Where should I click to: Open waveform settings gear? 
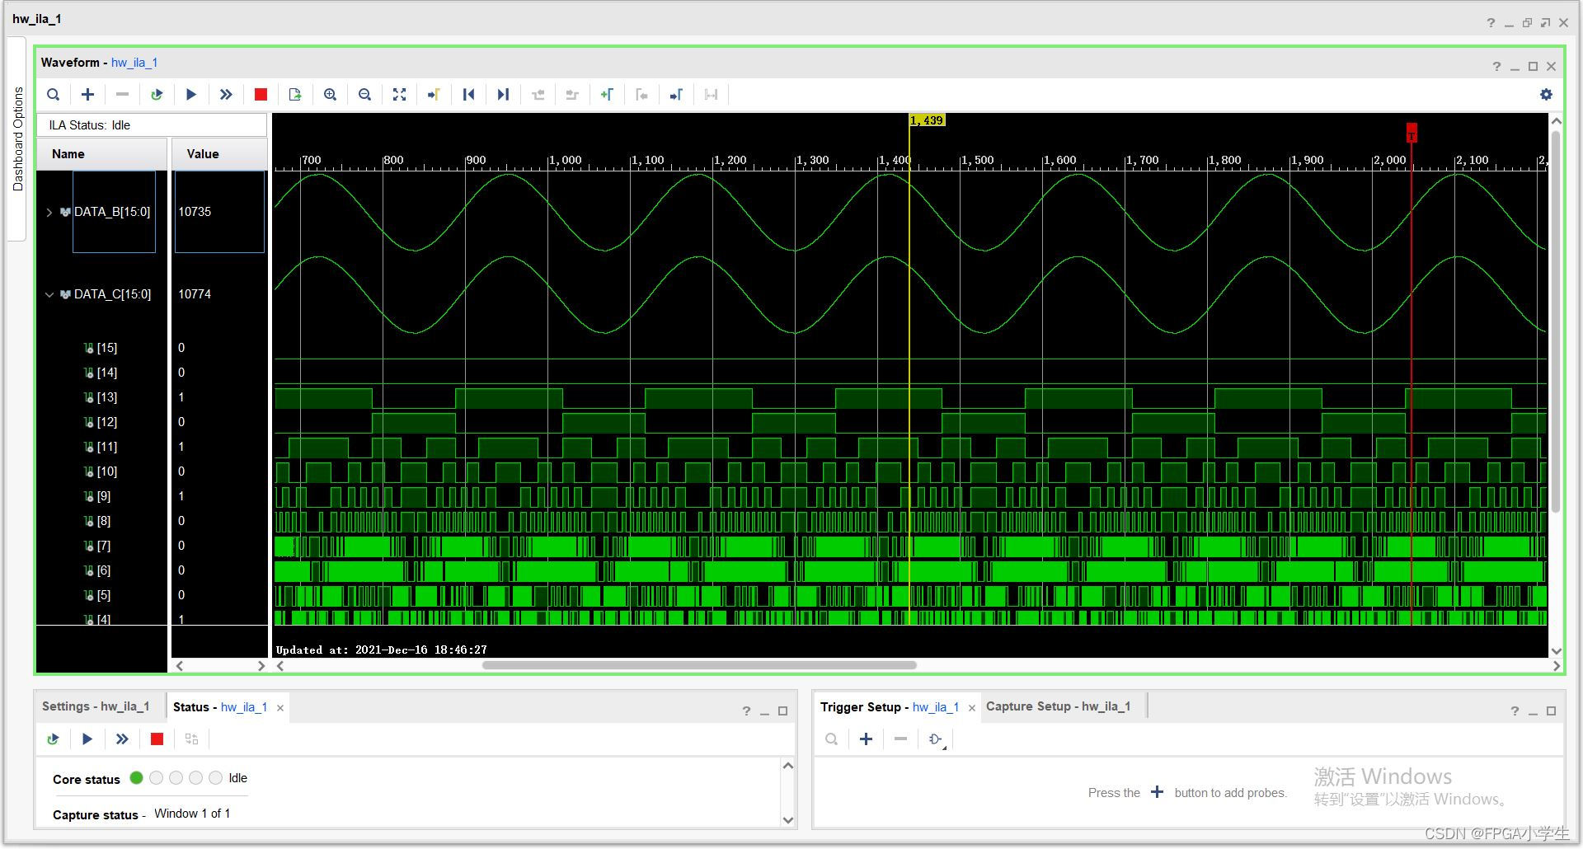1546,95
